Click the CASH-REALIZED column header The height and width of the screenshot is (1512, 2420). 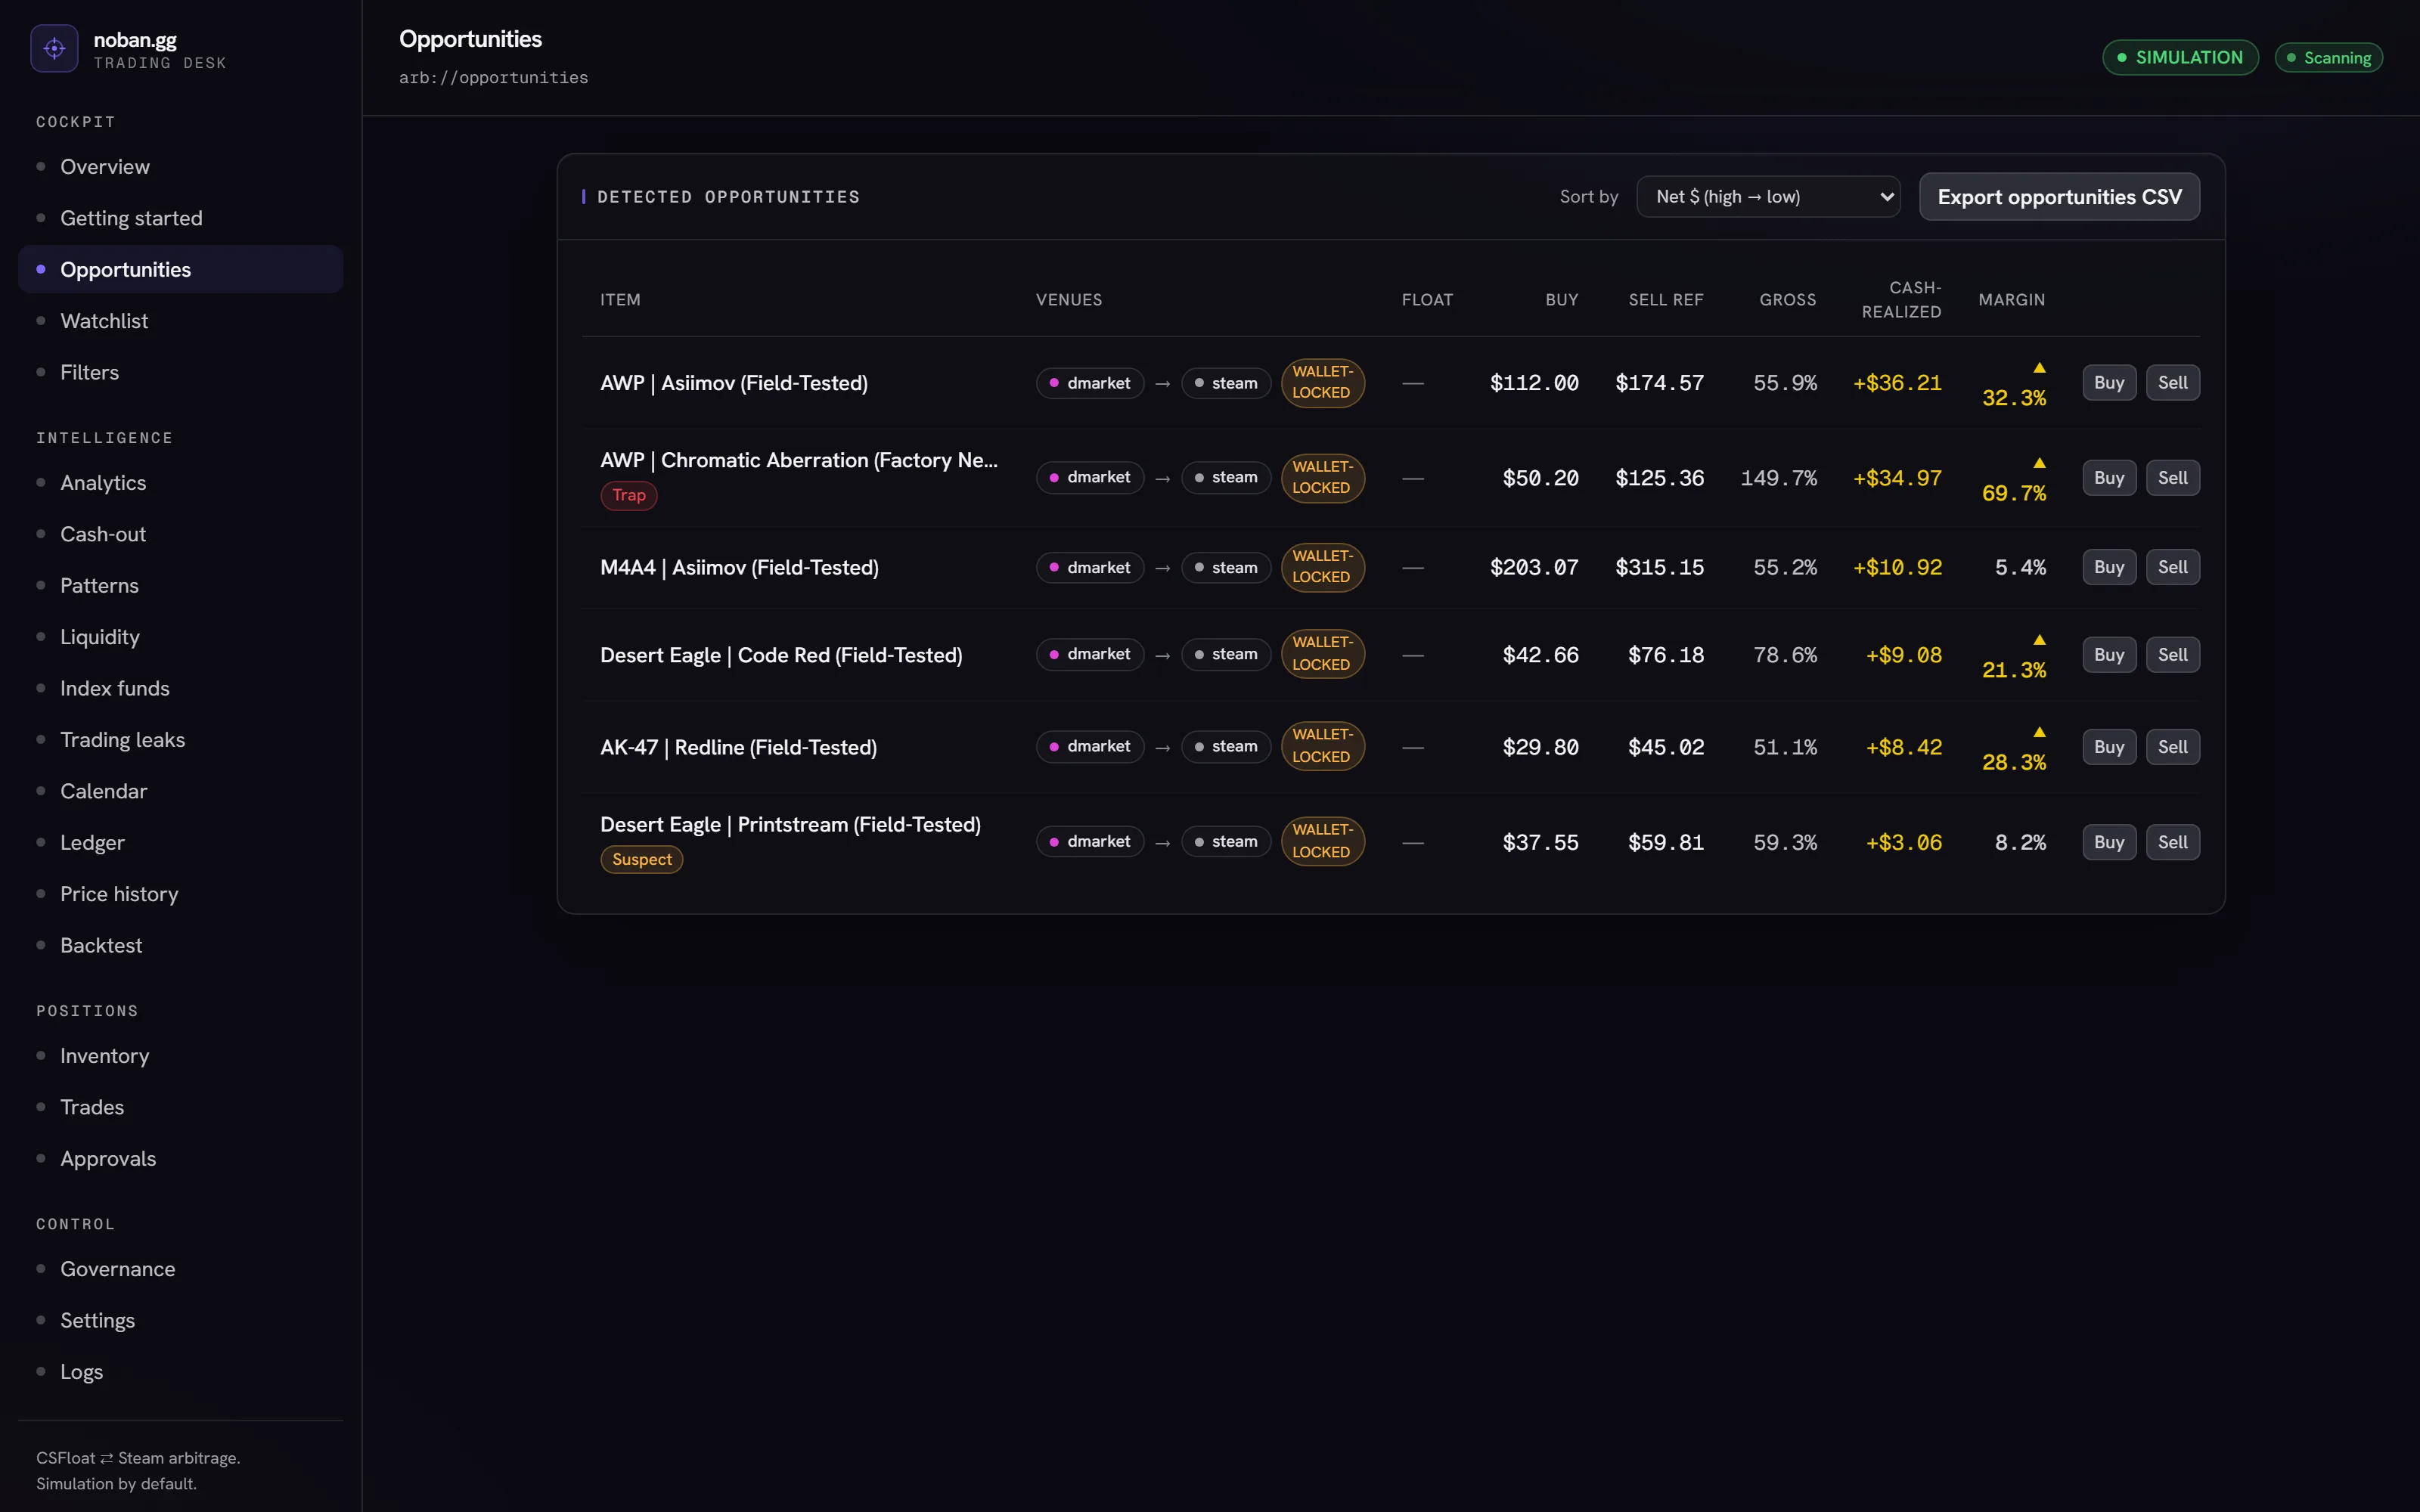tap(1901, 300)
